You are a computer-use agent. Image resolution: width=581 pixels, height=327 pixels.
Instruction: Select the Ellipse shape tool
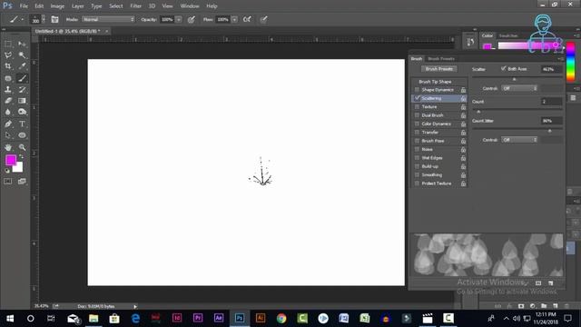tap(22, 135)
